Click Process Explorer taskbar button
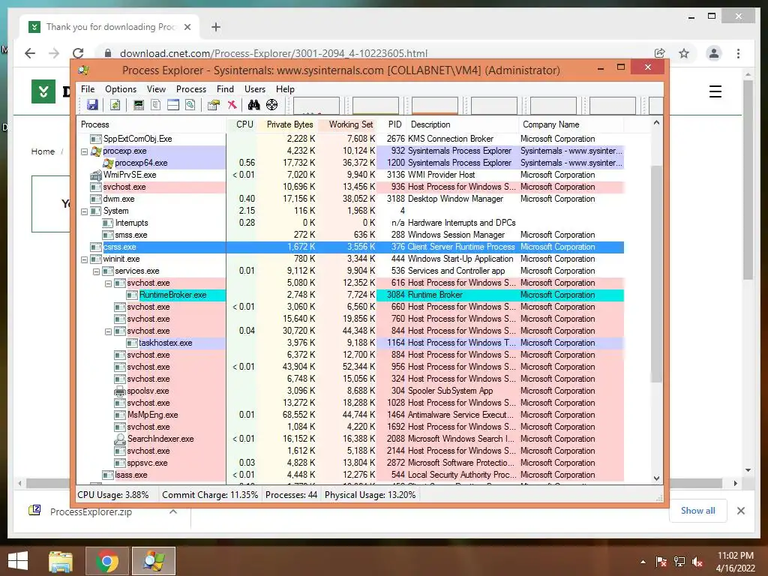Viewport: 768px width, 576px height. [x=153, y=561]
